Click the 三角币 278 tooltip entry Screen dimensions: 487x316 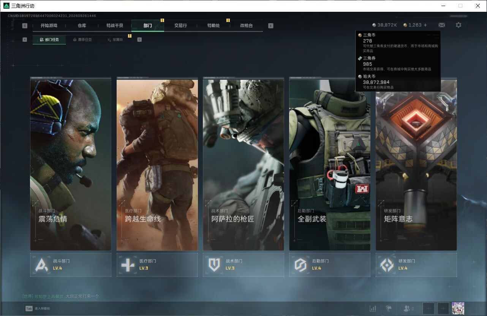pos(398,43)
